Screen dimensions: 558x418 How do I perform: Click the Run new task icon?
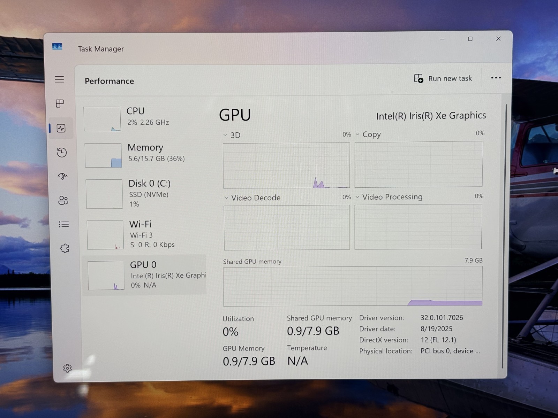point(418,78)
